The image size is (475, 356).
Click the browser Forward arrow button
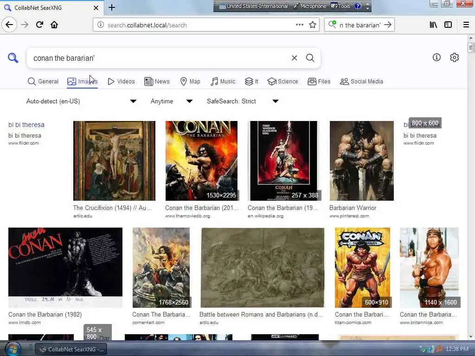pyautogui.click(x=25, y=25)
